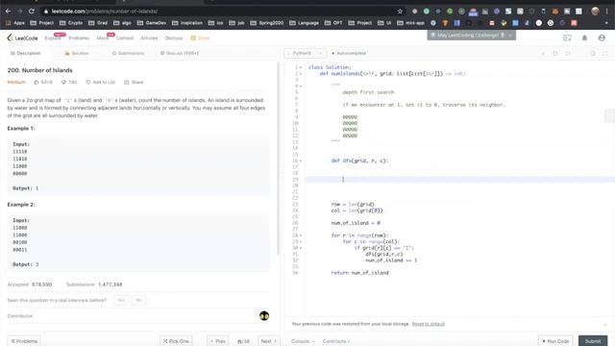Open Contest in top navigation
The height and width of the screenshot is (346, 615).
125,38
